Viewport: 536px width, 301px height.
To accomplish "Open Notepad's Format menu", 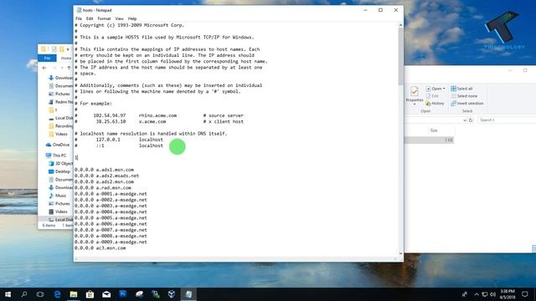I will click(104, 18).
